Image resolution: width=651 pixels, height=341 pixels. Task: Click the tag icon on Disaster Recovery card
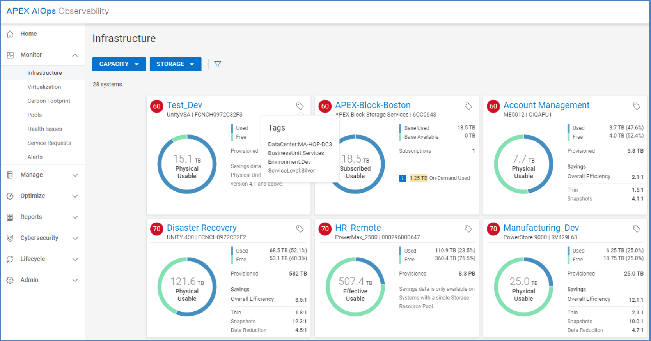300,229
